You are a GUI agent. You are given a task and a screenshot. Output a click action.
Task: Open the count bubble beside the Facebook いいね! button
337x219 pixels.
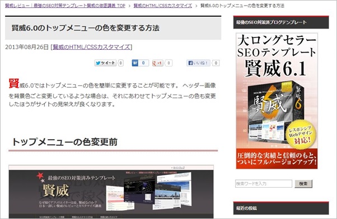[x=216, y=63]
